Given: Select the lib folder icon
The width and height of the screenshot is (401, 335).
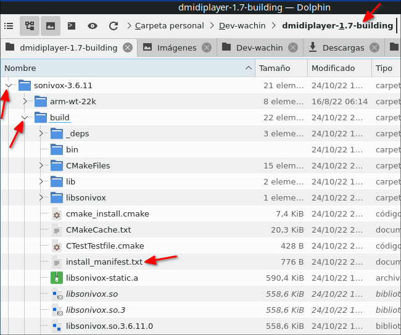Looking at the screenshot, I should pos(57,181).
